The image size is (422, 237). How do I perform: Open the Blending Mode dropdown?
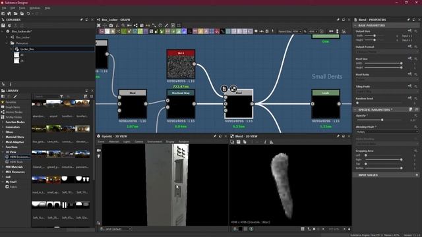(387, 132)
